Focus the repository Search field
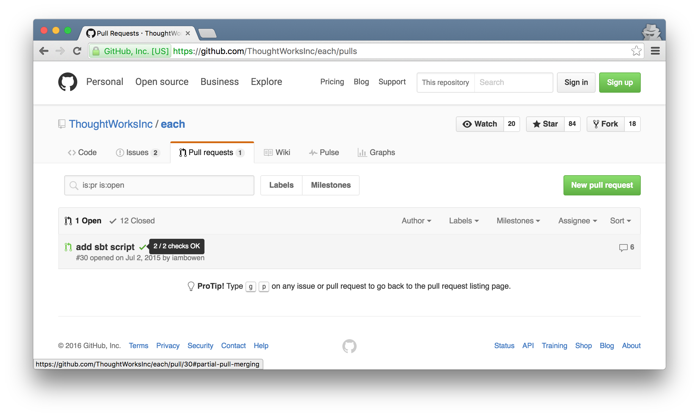 point(514,82)
